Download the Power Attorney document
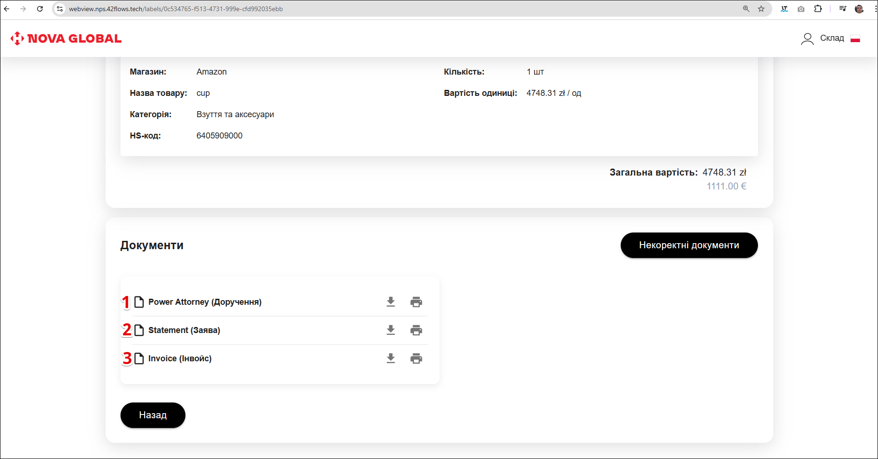 [x=391, y=302]
